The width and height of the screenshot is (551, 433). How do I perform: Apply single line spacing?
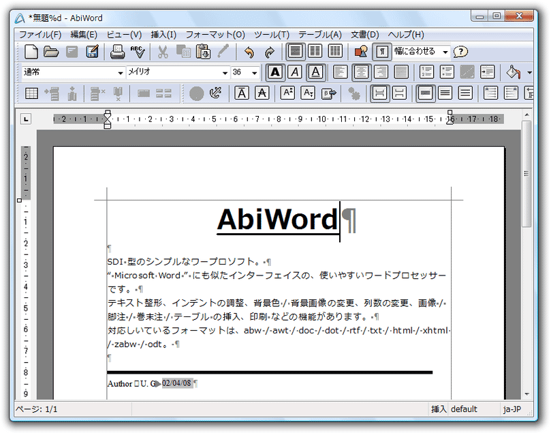(425, 93)
